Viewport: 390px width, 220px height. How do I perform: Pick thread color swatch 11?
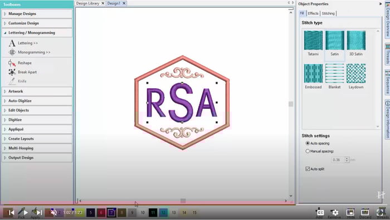[153, 213]
